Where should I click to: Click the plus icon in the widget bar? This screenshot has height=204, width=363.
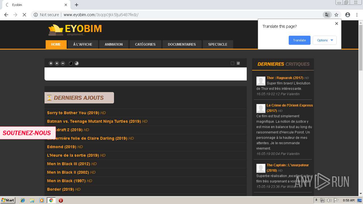pyautogui.click(x=51, y=63)
